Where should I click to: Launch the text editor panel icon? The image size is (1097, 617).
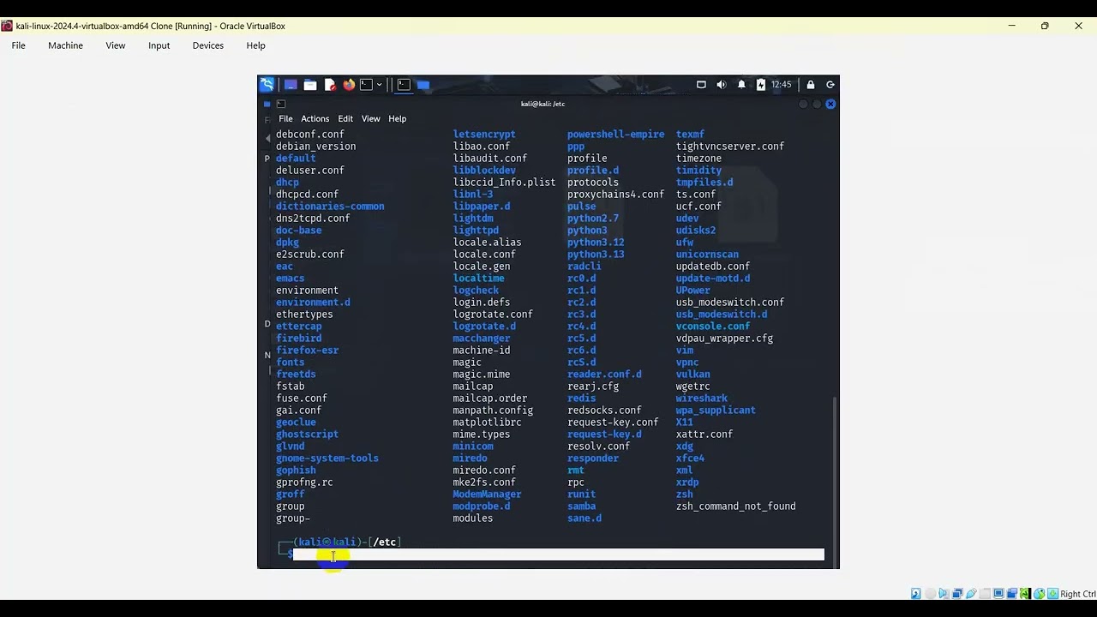[330, 85]
